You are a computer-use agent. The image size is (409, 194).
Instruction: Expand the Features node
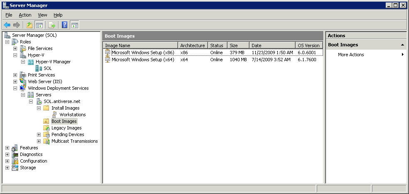[7, 148]
